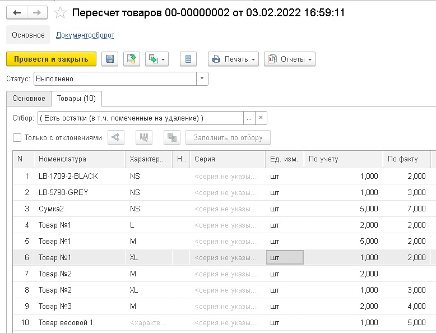The width and height of the screenshot is (436, 333).
Task: Enable Только с отклонениями checkbox
Action: [17, 138]
